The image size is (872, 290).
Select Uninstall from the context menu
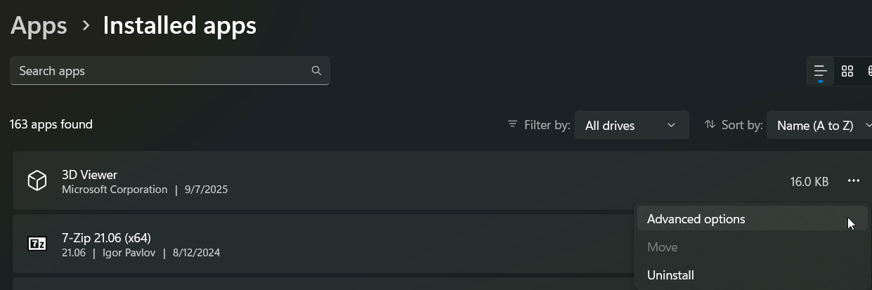670,275
